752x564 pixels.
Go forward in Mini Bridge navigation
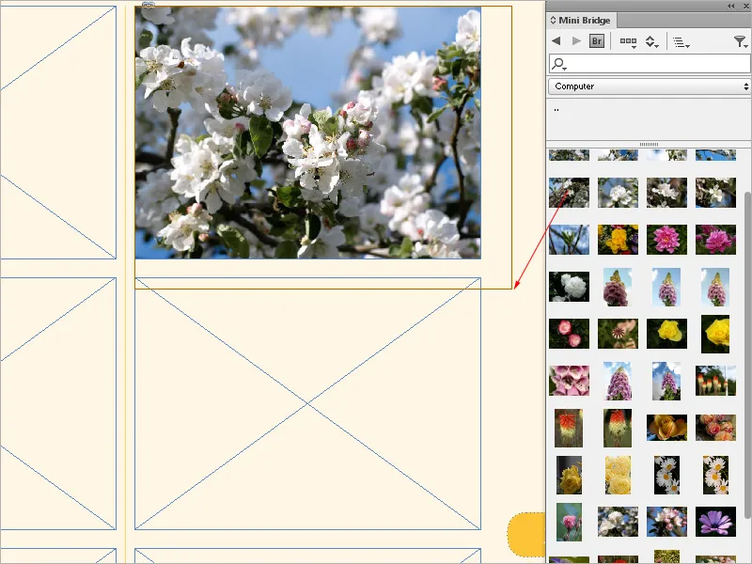click(576, 41)
